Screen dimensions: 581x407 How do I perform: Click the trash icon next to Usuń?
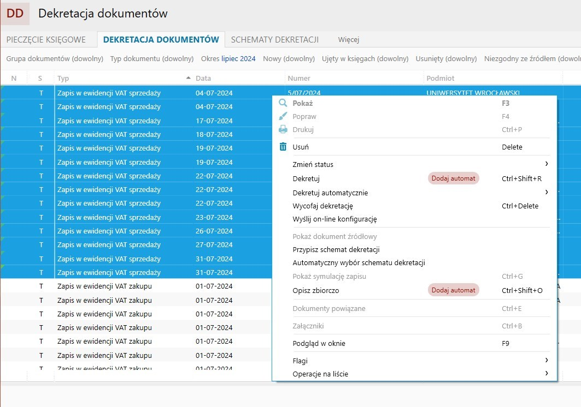(x=283, y=147)
